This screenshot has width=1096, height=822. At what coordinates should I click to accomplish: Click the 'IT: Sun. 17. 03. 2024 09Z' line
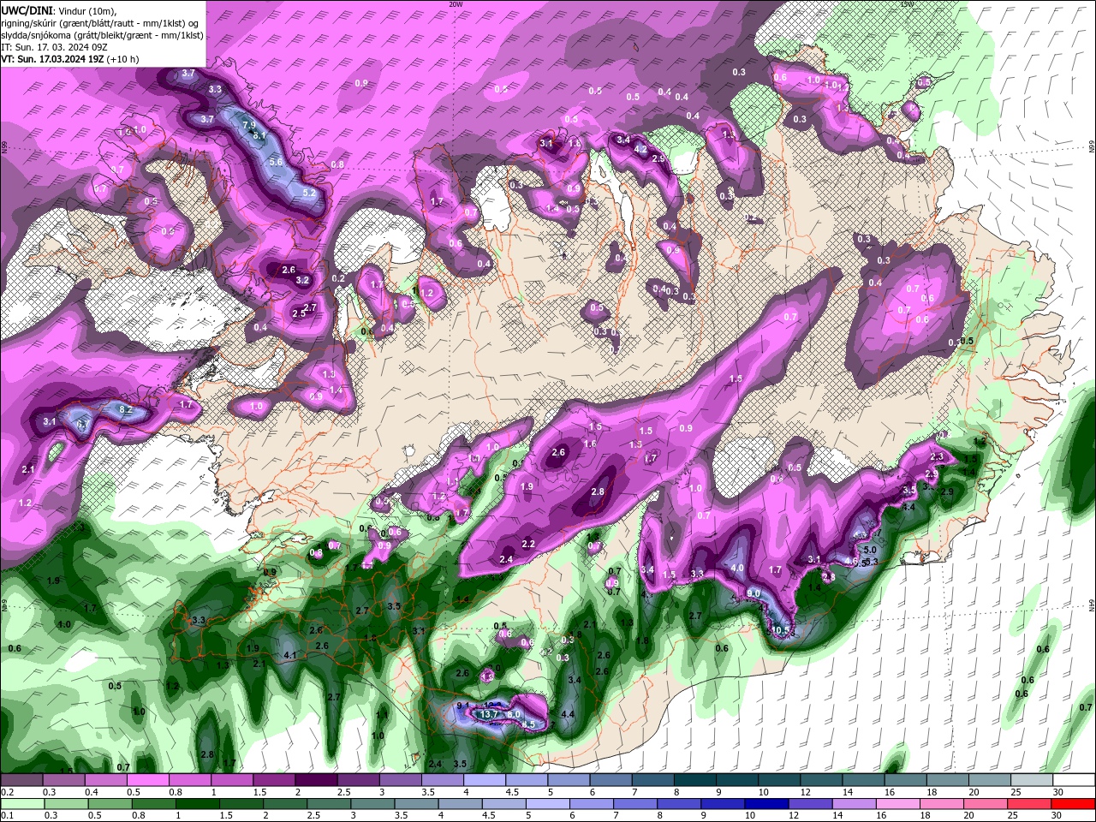point(53,47)
